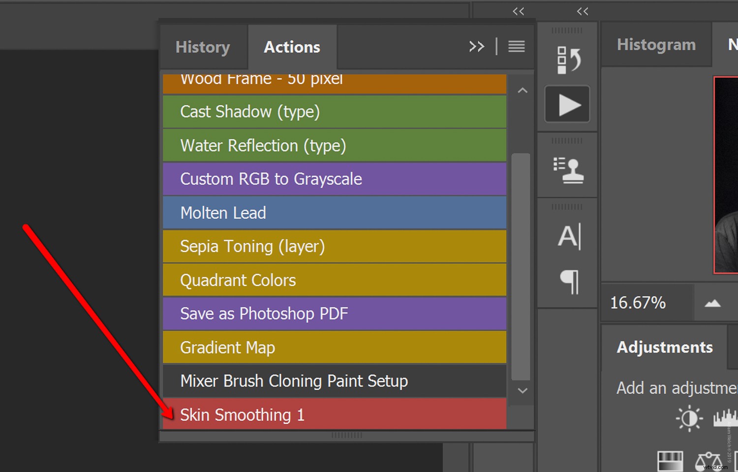Open the Actions panel menu
The image size is (738, 472).
tap(516, 46)
